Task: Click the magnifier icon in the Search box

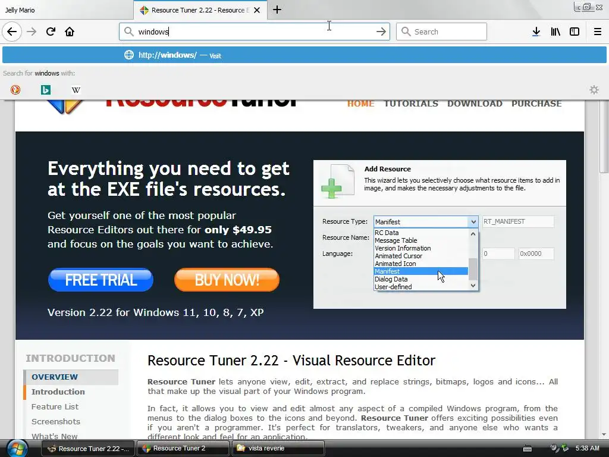Action: pyautogui.click(x=406, y=32)
